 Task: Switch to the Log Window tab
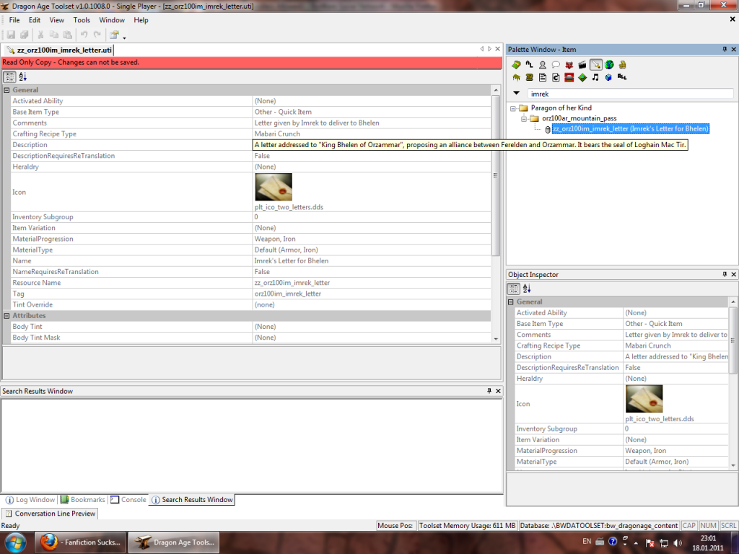(x=30, y=499)
